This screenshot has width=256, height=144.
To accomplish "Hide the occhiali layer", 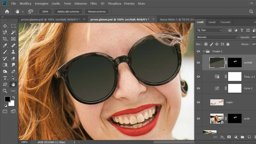I will [198, 62].
